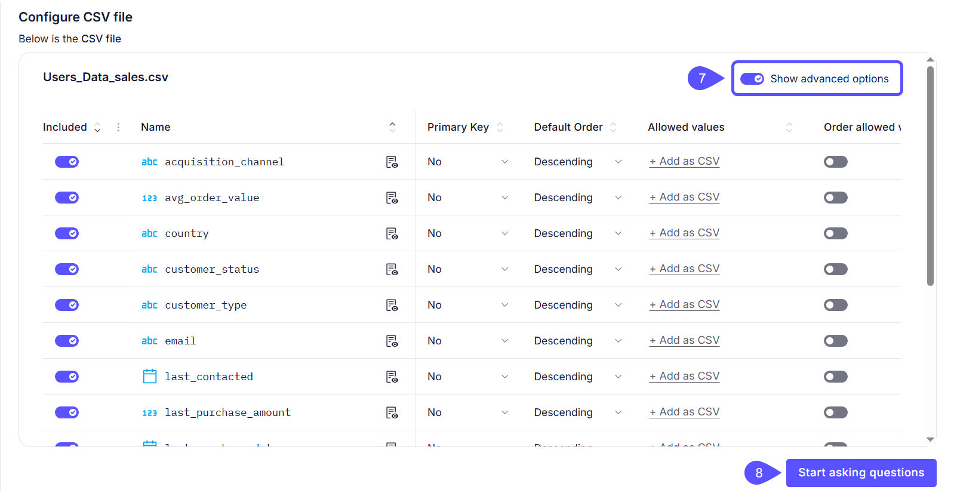
Task: Click abc type icon of acquisition_channel
Action: point(149,162)
